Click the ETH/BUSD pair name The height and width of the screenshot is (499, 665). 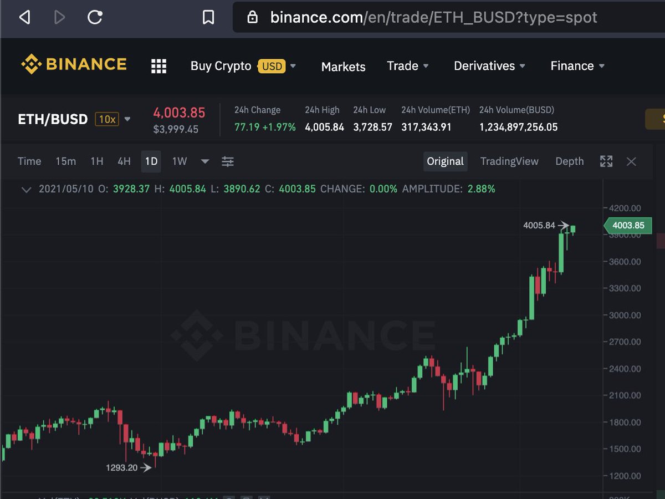53,119
